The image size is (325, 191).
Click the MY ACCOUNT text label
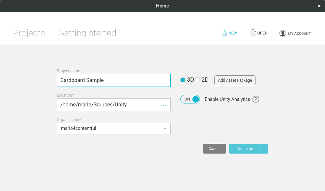click(x=299, y=34)
